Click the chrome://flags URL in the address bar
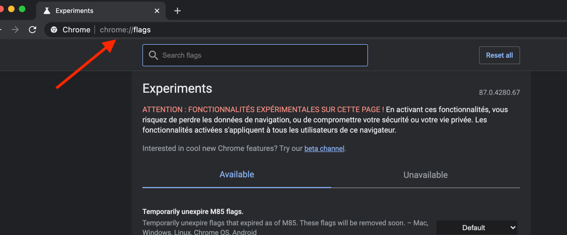Viewport: 567px width, 235px height. click(x=125, y=30)
